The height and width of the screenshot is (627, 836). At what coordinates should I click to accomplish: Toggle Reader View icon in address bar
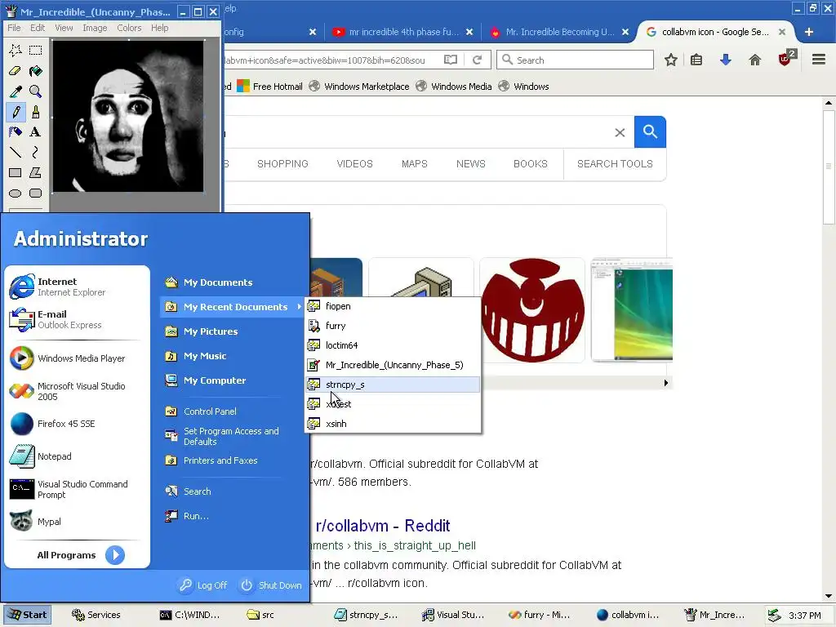pyautogui.click(x=451, y=60)
